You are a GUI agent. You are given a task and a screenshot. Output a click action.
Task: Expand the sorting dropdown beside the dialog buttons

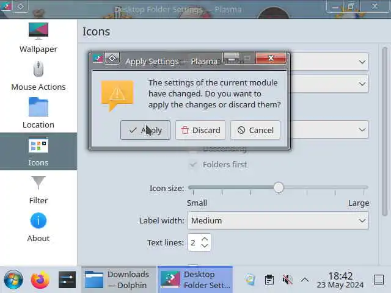click(x=362, y=129)
